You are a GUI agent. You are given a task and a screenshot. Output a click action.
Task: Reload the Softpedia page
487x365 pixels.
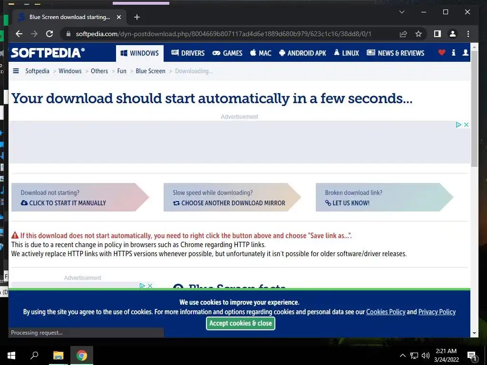(49, 34)
